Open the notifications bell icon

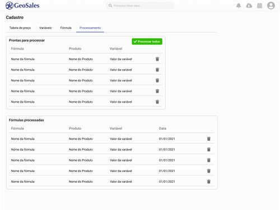pos(239,6)
